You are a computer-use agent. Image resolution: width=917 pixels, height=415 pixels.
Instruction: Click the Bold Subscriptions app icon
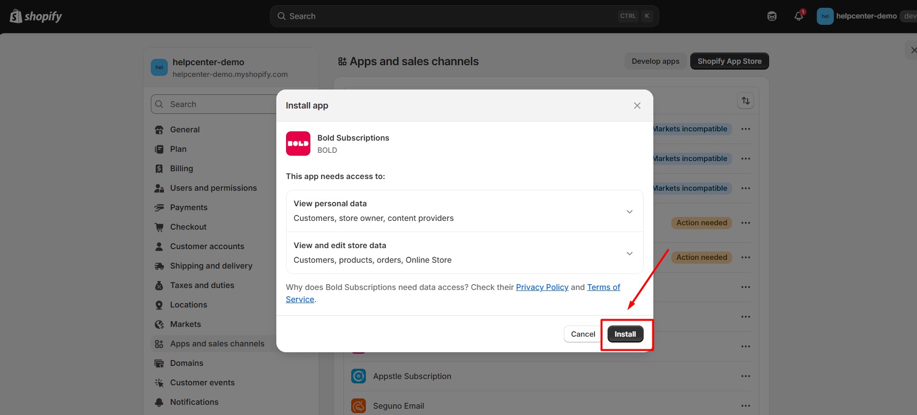pyautogui.click(x=298, y=143)
